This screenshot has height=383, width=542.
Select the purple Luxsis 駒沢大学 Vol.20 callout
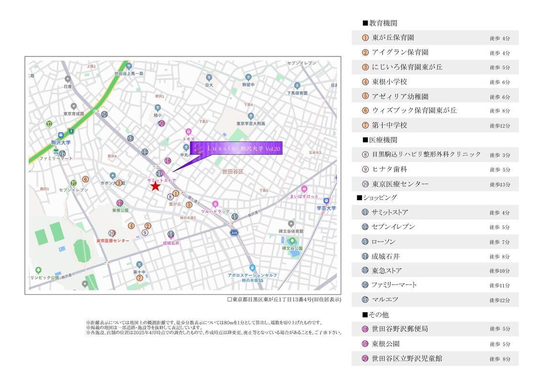point(236,148)
